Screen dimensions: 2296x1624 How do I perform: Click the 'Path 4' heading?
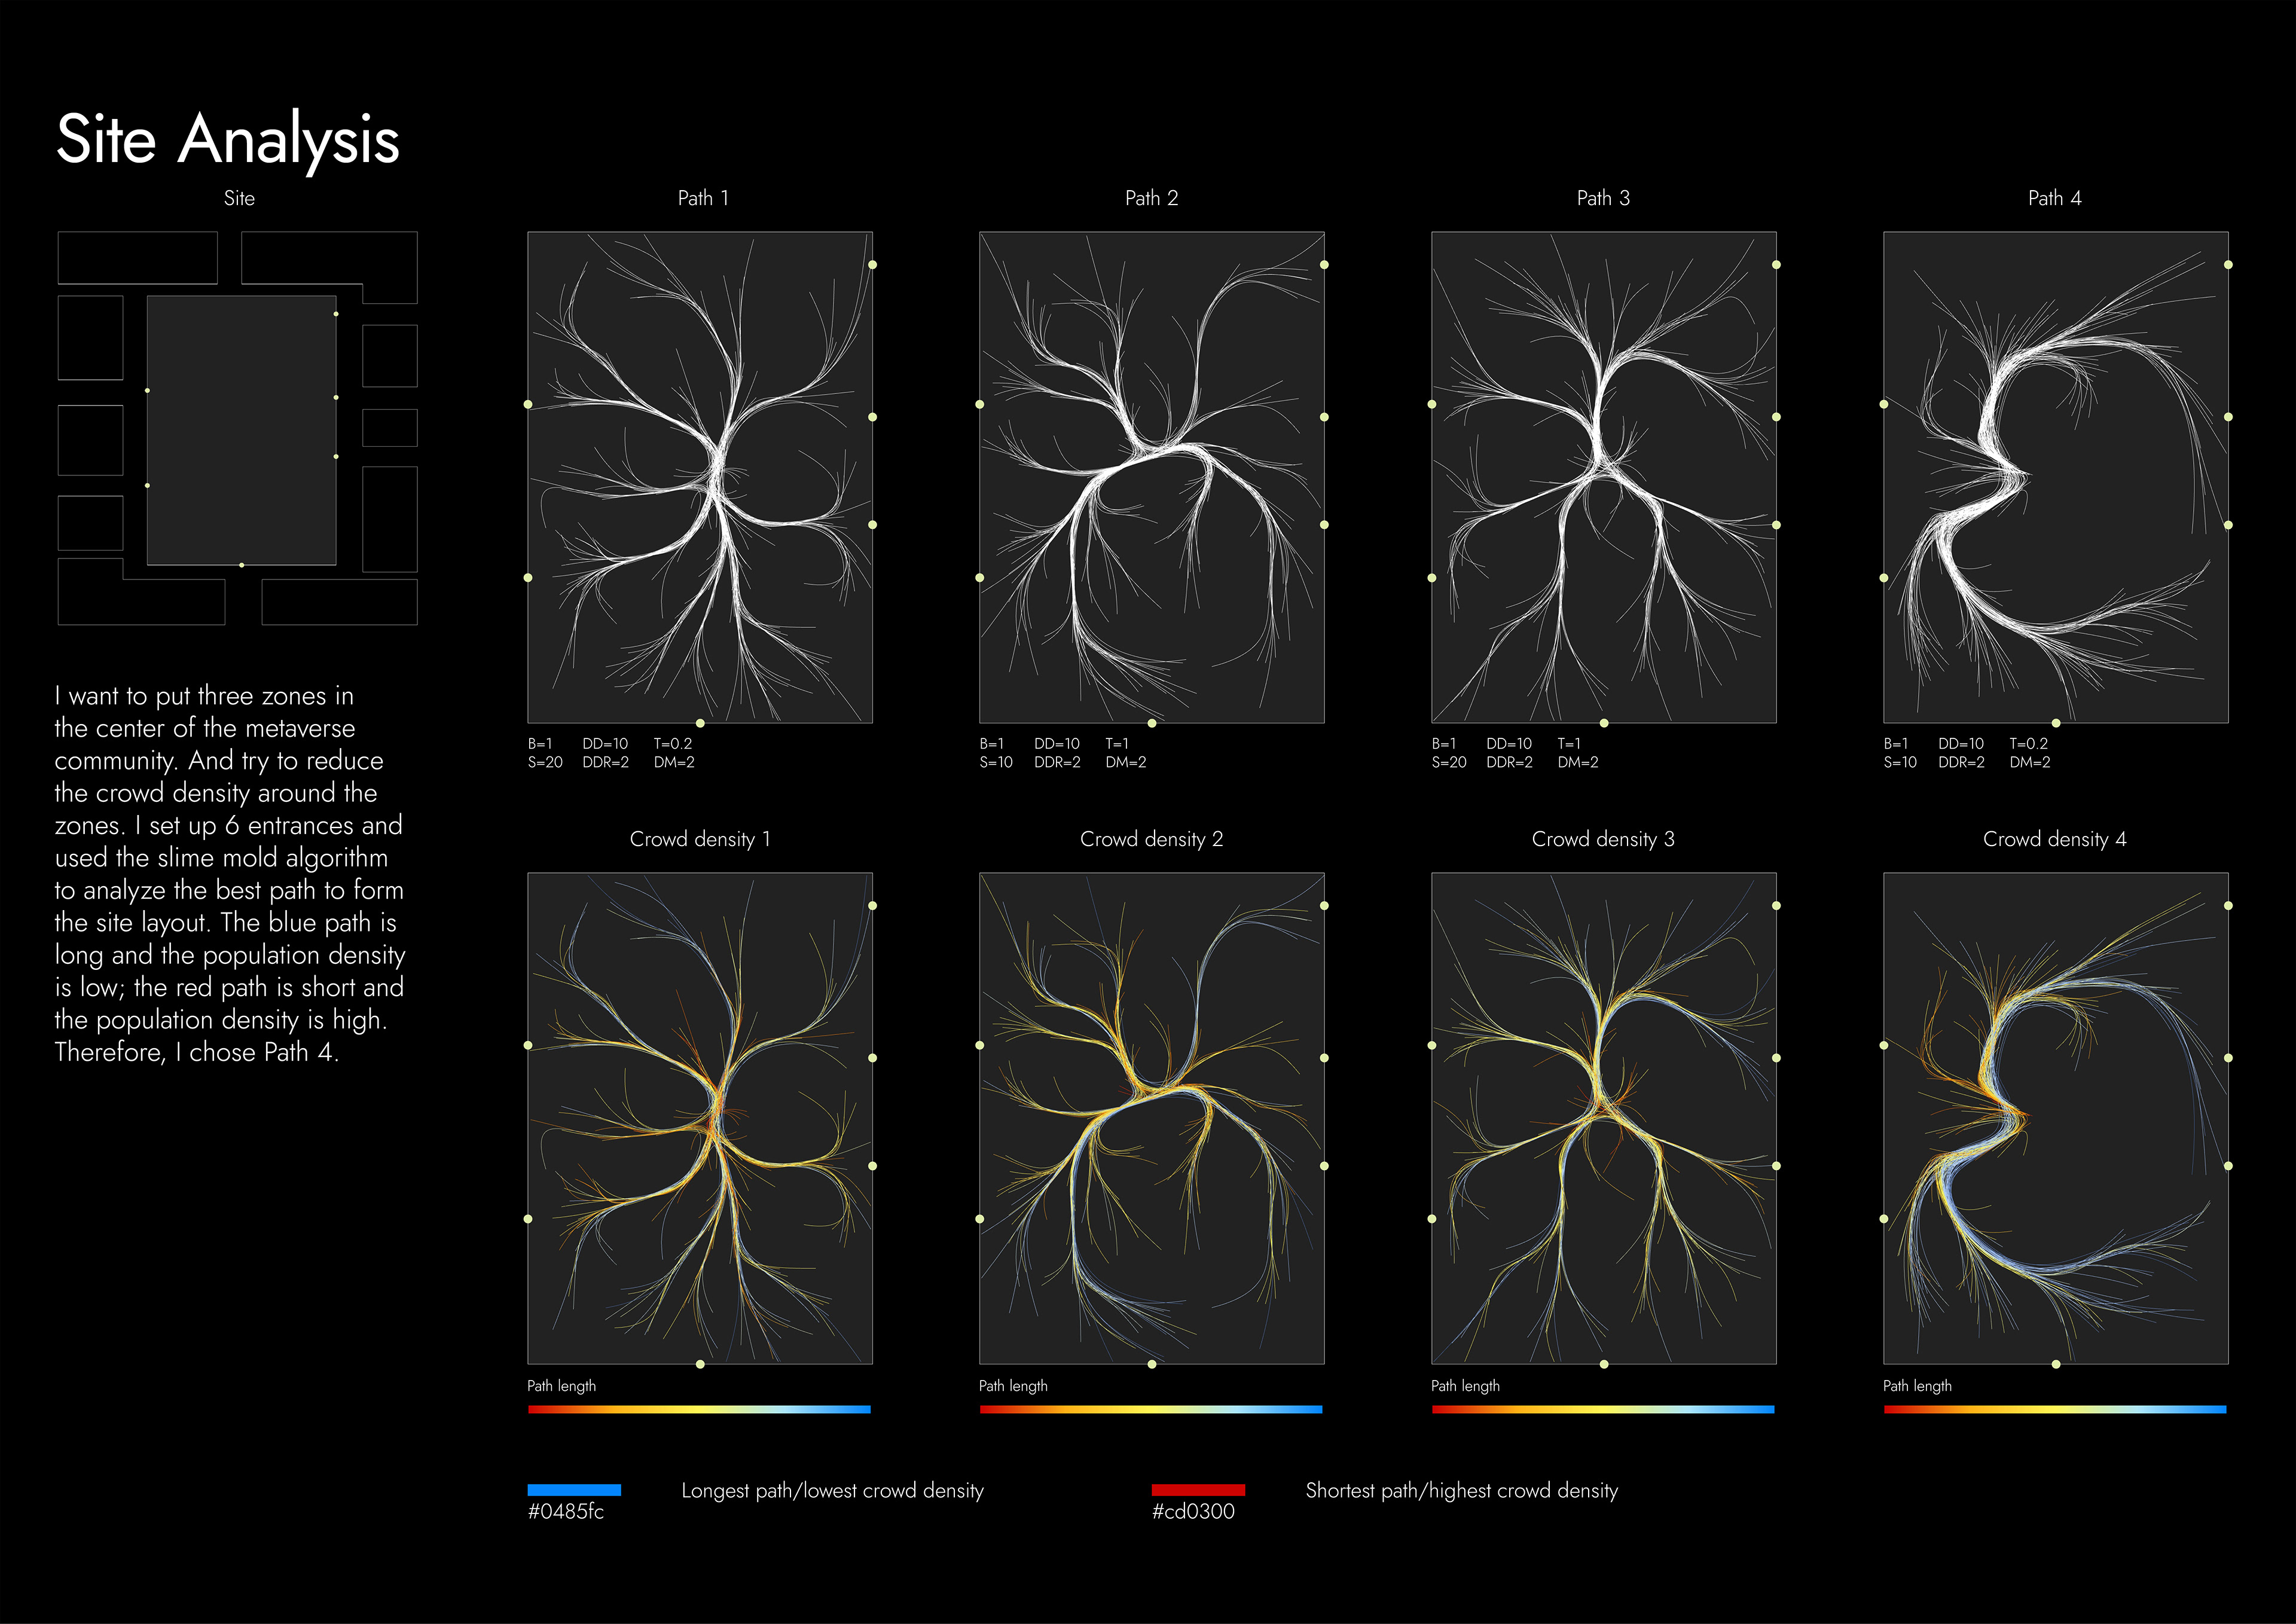(2055, 198)
